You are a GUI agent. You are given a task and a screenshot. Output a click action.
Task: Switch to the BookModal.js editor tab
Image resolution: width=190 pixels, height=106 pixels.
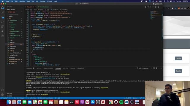(44, 7)
